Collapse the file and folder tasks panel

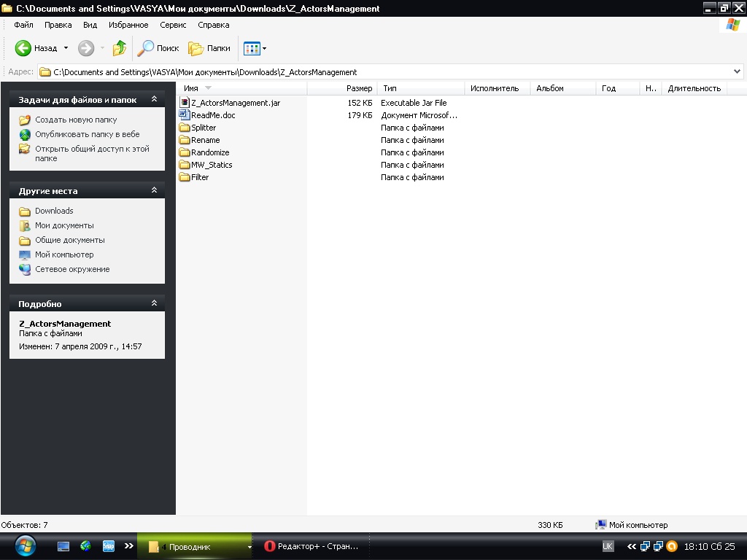pos(154,99)
